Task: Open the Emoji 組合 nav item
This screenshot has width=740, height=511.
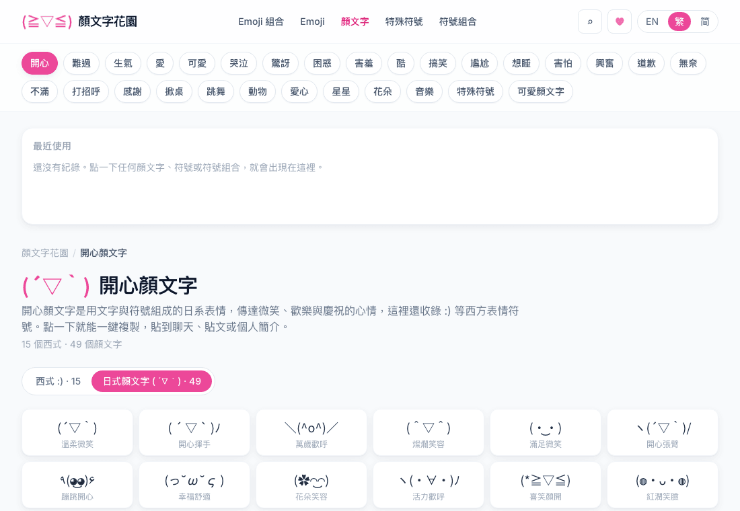Action: (x=261, y=22)
